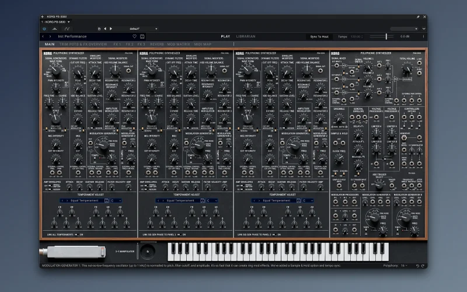
Task: Open the FX 3 tab
Action: (141, 44)
